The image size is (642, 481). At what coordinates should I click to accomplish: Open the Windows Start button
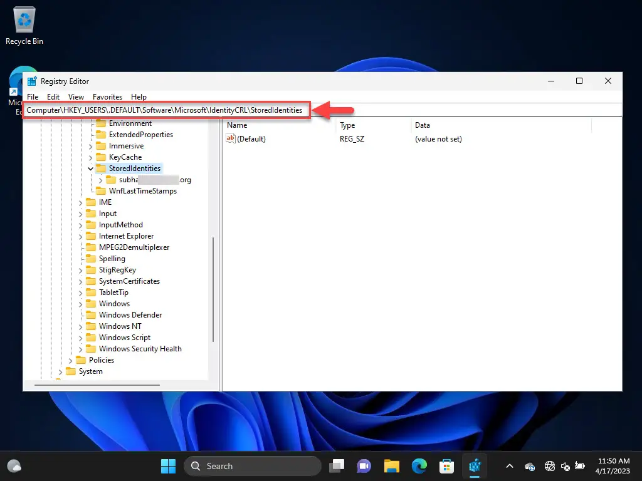coord(168,466)
